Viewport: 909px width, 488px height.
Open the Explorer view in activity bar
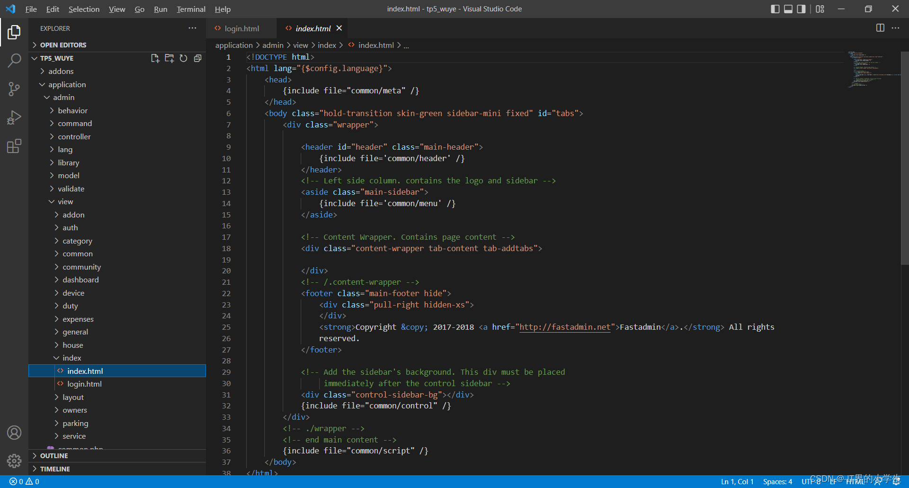[x=14, y=32]
